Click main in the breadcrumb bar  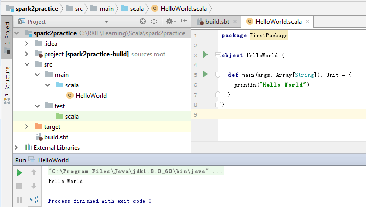click(102, 9)
